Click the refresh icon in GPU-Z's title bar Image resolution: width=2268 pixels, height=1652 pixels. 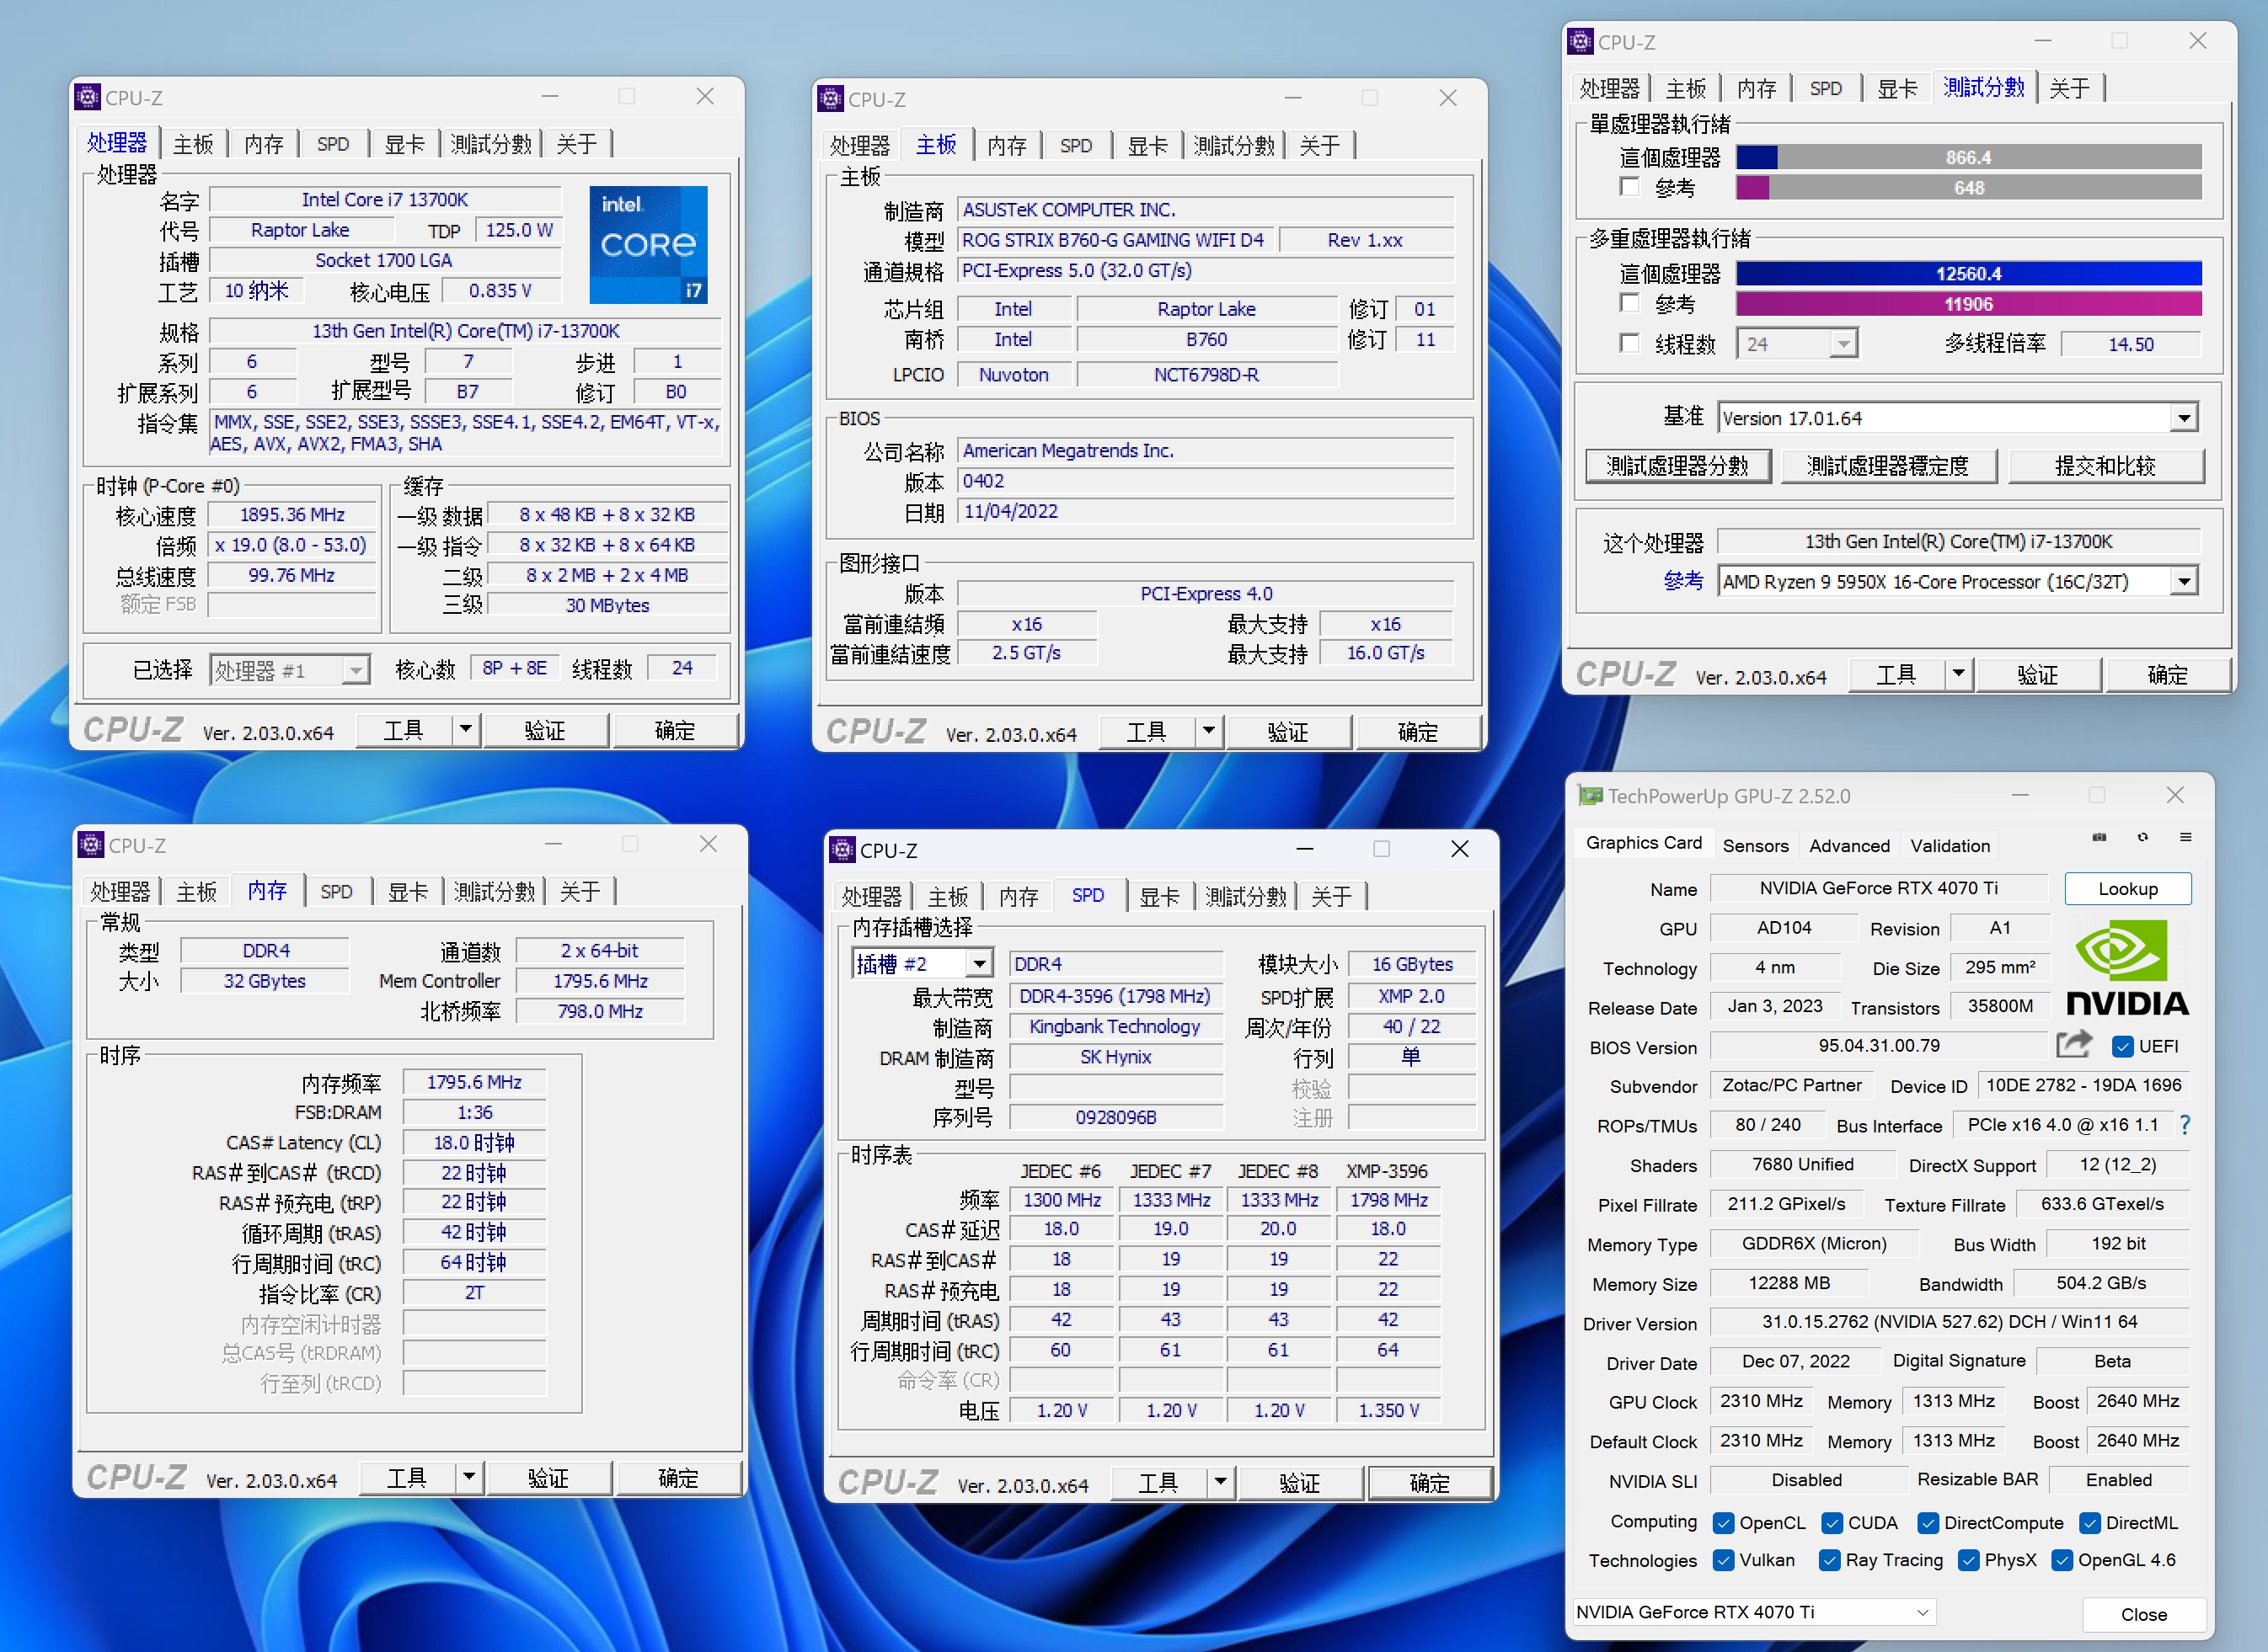[2142, 837]
